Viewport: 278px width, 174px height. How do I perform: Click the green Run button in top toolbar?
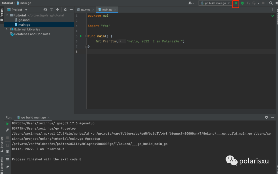click(x=236, y=3)
